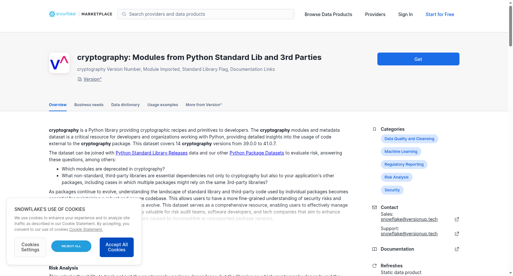Click 'Which modules are deprecated in cryptography?' bullet
513x276 pixels.
coord(113,169)
